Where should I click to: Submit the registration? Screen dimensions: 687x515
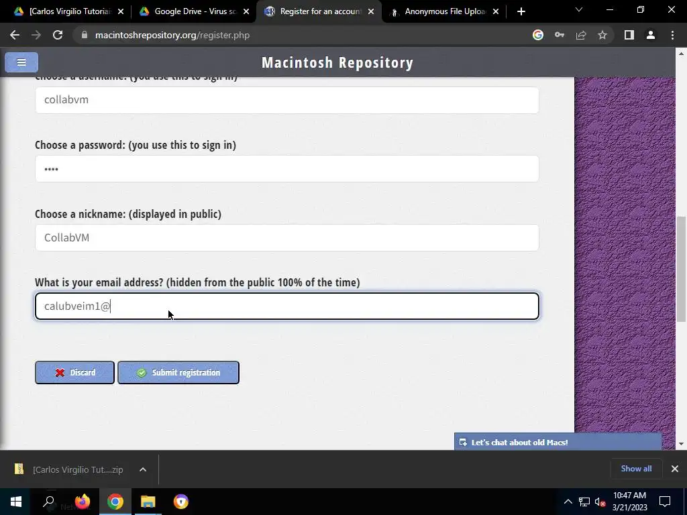click(x=178, y=373)
